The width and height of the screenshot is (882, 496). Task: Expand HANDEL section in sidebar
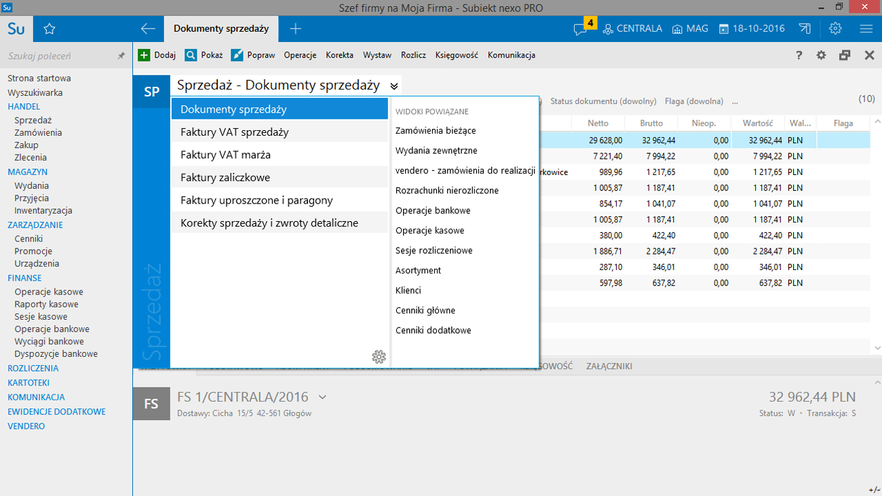[x=24, y=107]
